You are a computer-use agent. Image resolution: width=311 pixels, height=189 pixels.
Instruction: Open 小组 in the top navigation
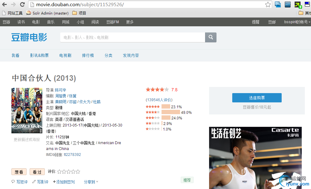[80, 22]
